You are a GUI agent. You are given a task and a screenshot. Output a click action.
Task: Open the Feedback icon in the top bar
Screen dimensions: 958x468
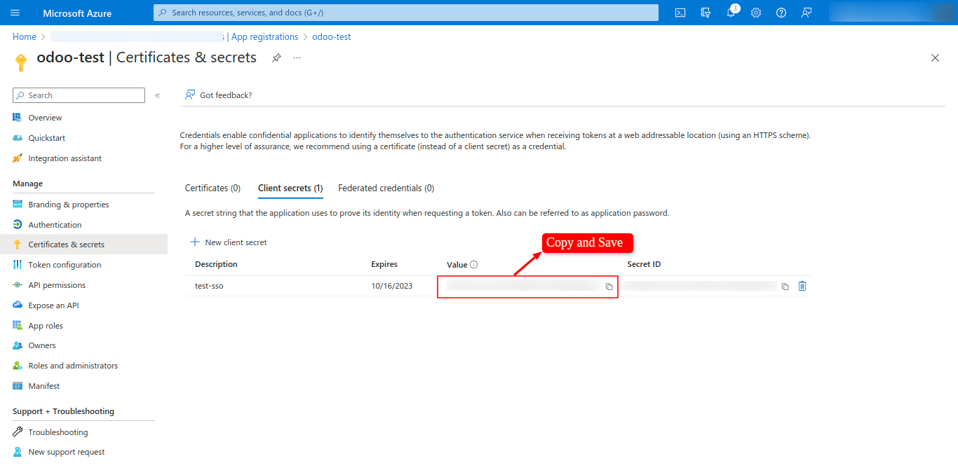[807, 13]
